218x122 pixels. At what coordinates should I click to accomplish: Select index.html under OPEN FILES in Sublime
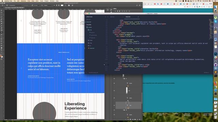[x=89, y=22]
